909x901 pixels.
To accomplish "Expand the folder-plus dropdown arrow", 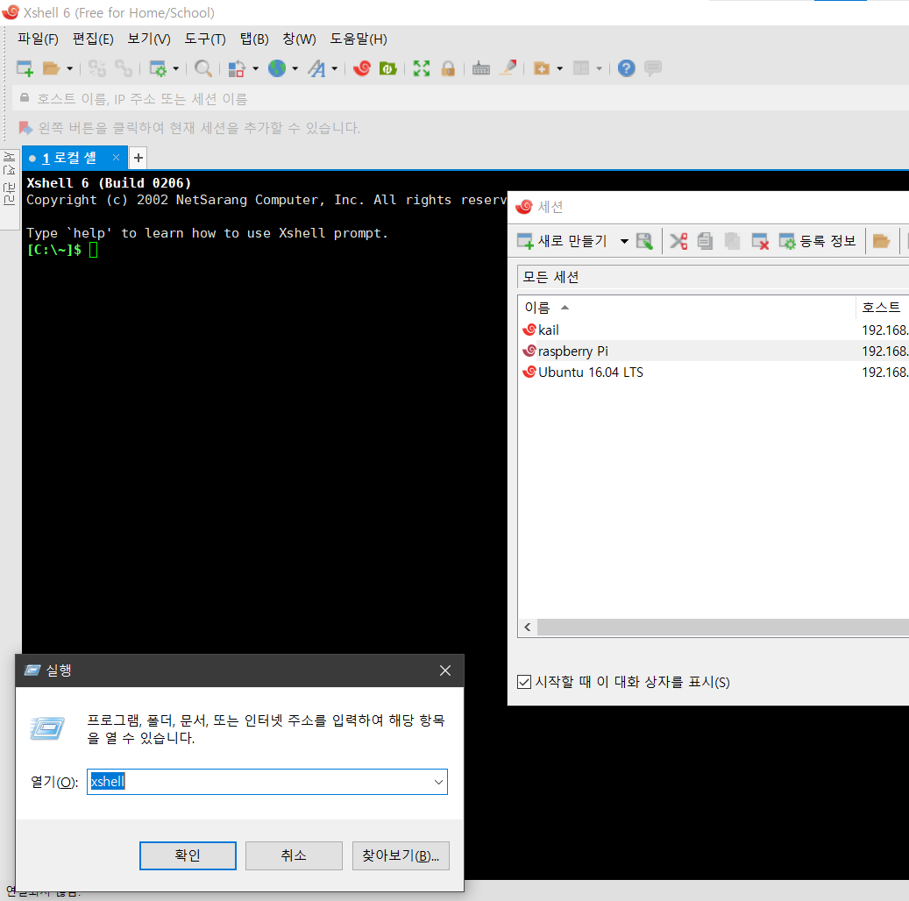I will pos(559,68).
